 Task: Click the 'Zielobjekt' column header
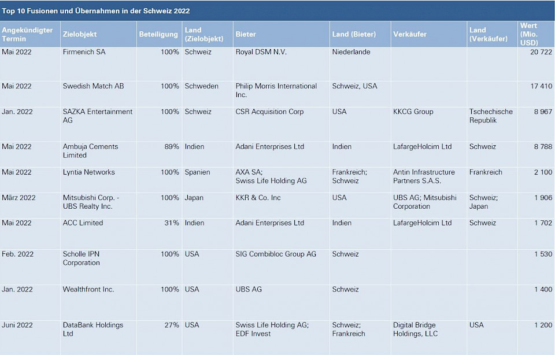(77, 34)
